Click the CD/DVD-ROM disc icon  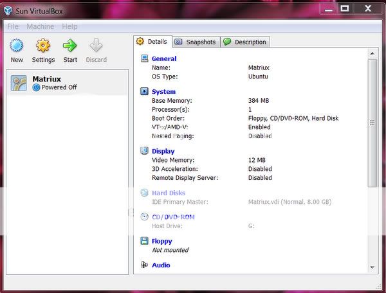point(144,217)
